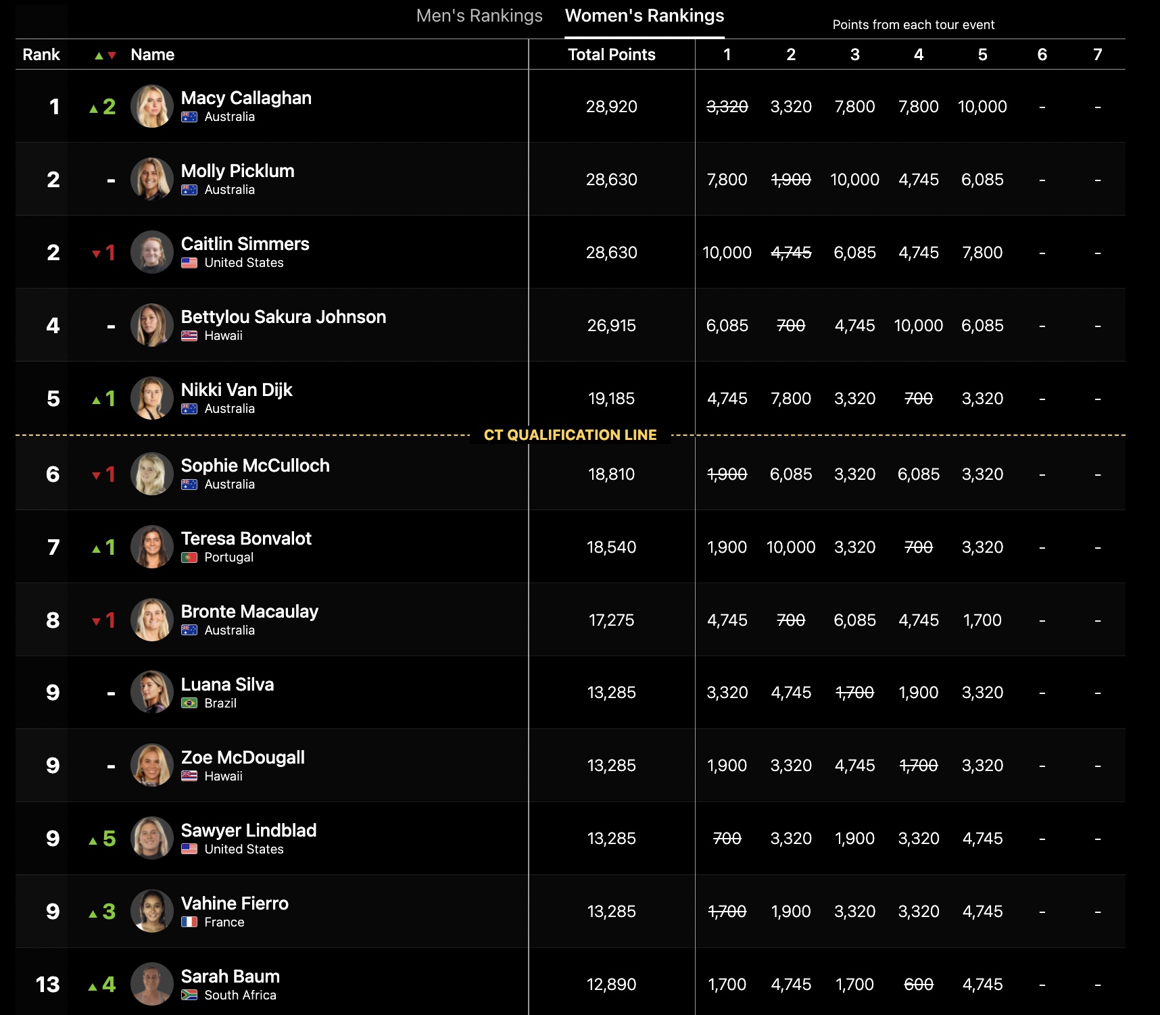
Task: Select the Women's Rankings tab
Action: pyautogui.click(x=644, y=16)
